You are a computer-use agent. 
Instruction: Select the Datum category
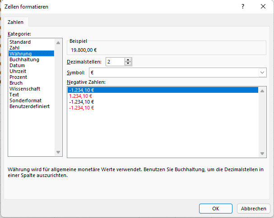point(17,65)
